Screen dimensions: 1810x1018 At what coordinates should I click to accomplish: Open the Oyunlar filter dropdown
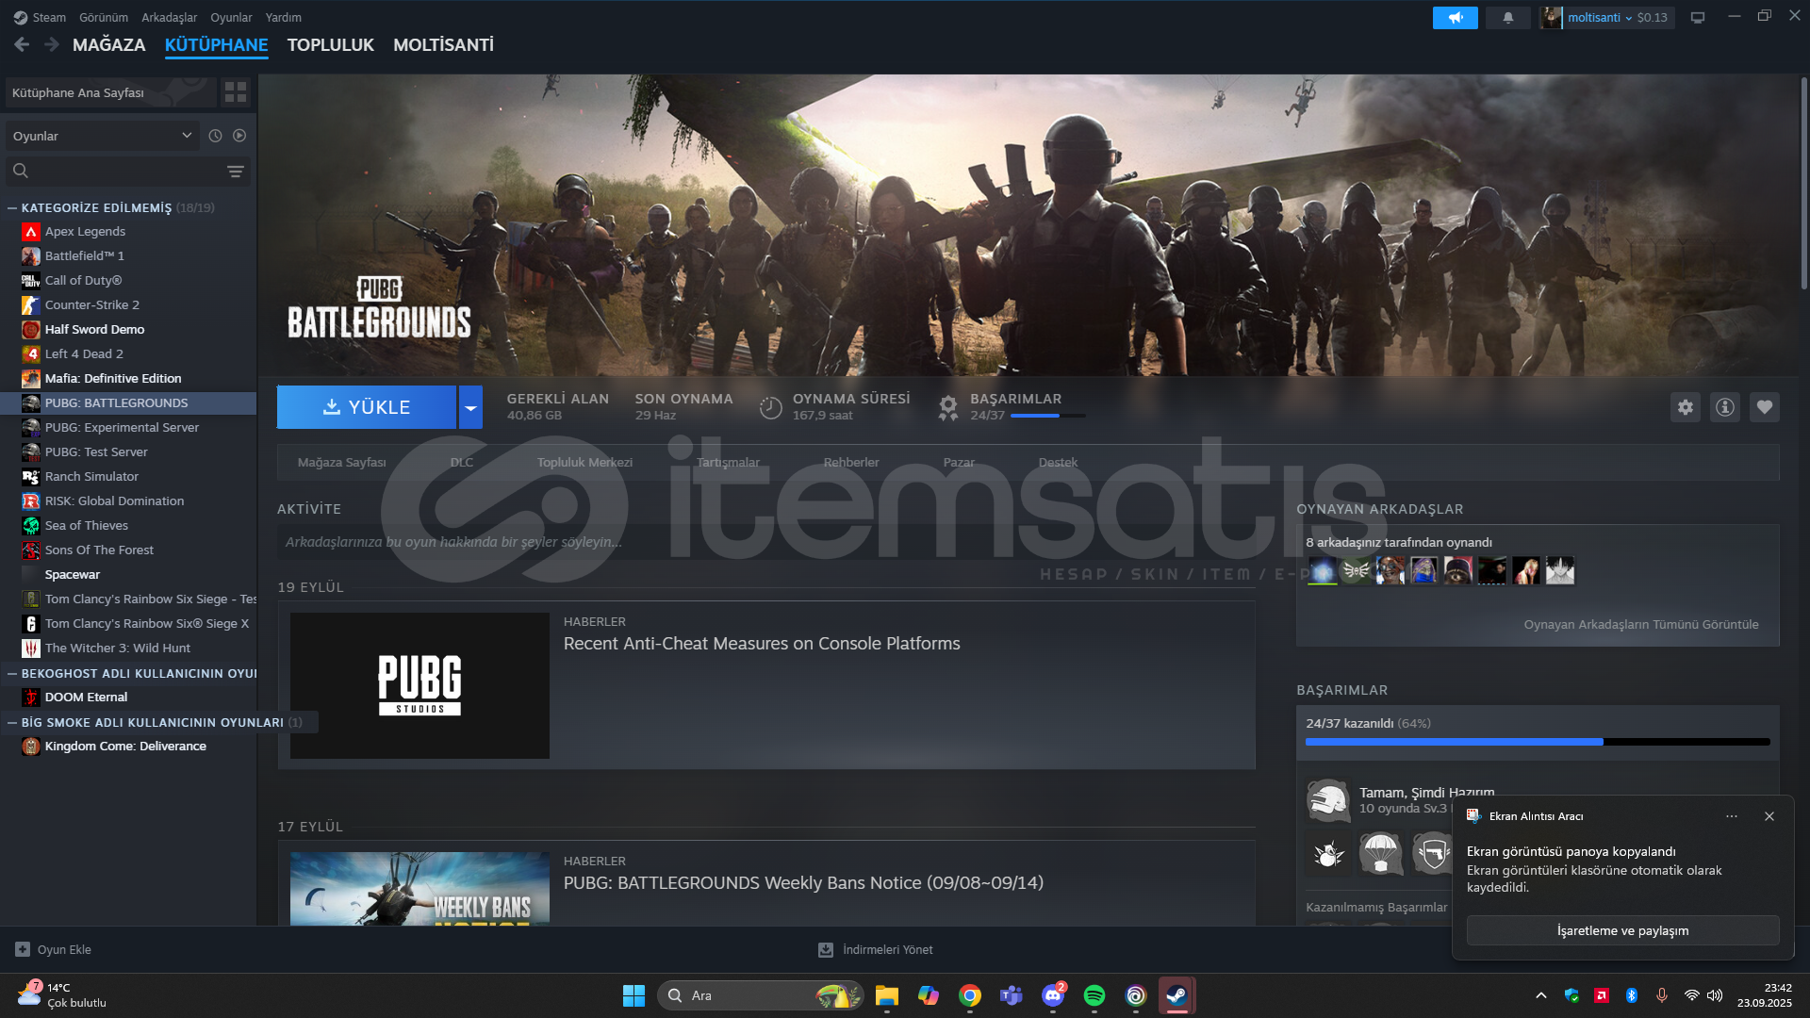pyautogui.click(x=103, y=136)
